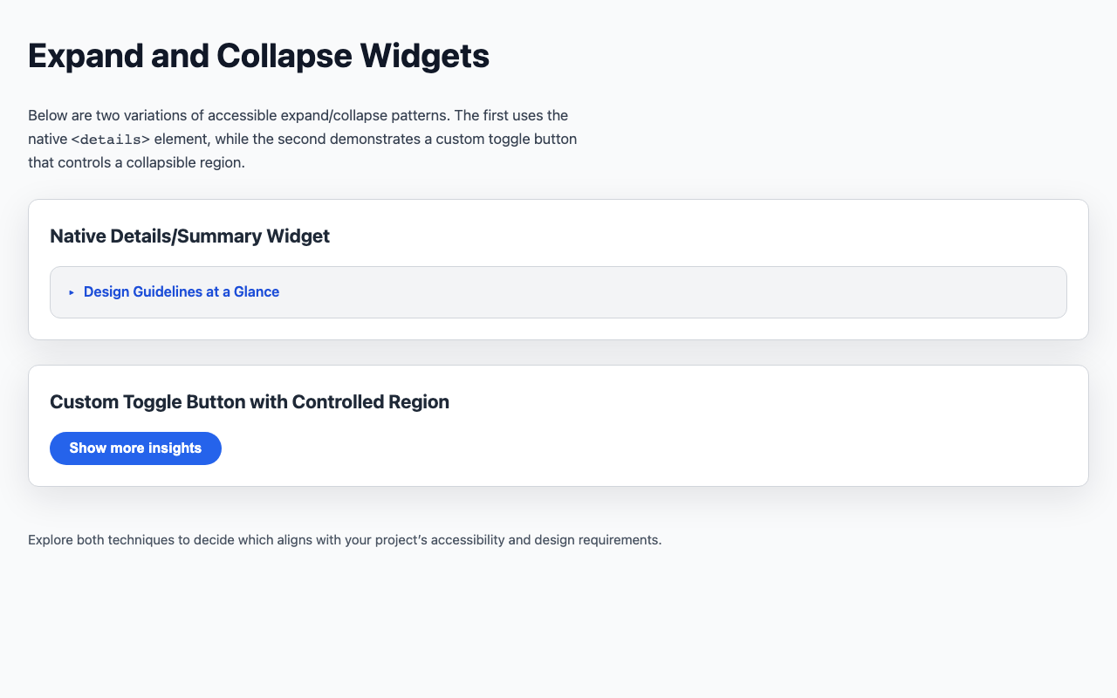The height and width of the screenshot is (698, 1117).
Task: Expand Design Guidelines at a Glance summary
Action: point(181,292)
